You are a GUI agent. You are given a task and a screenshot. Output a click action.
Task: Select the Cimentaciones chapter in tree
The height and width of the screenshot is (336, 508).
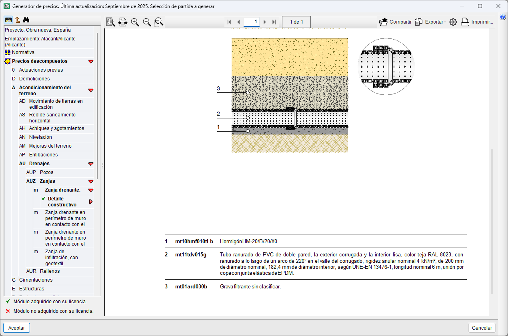coord(36,280)
